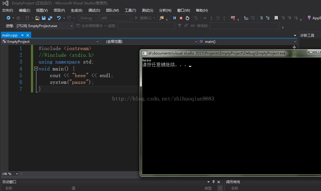Click the thread filter funnel icon

pos(180,26)
